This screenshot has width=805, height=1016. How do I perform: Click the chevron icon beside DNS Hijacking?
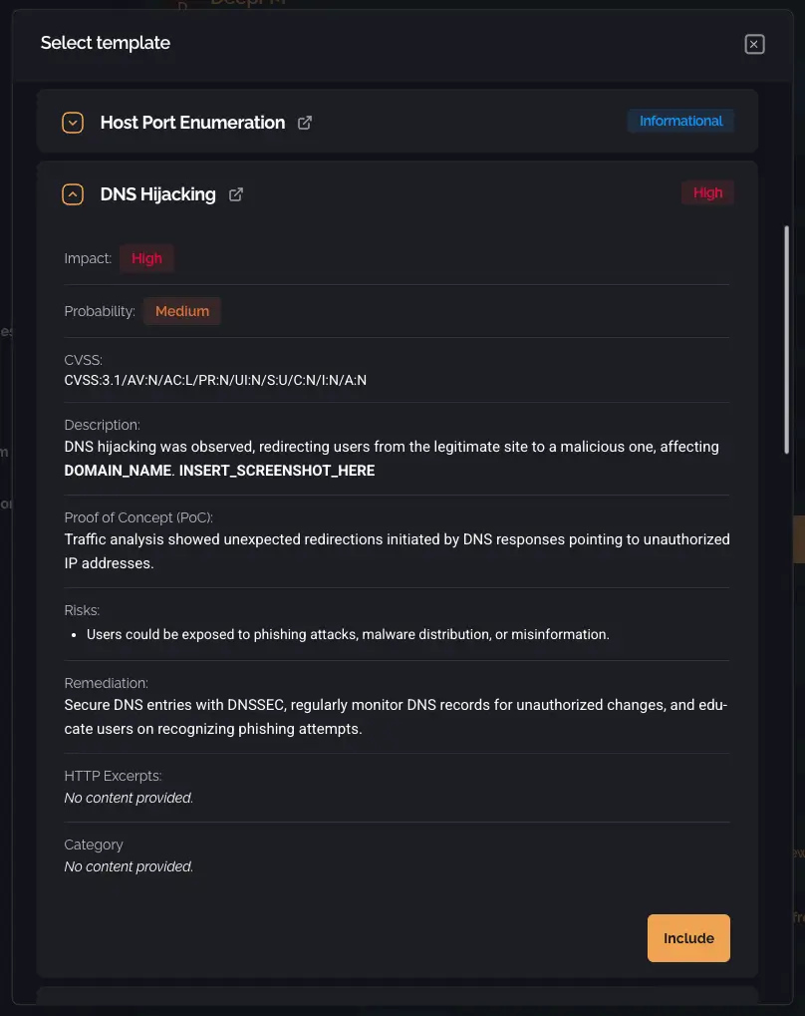coord(72,193)
